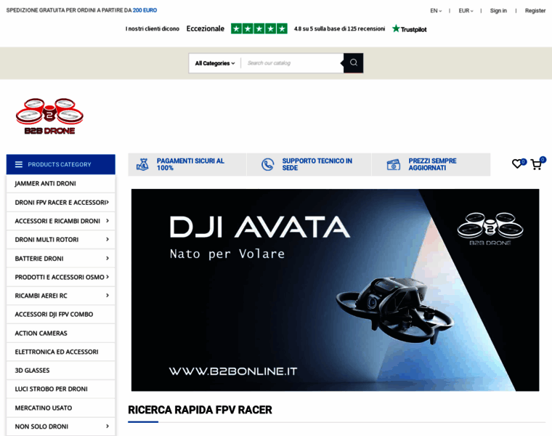Click the hamburger menu icon in Products Category
This screenshot has height=436, width=552.
pyautogui.click(x=19, y=164)
